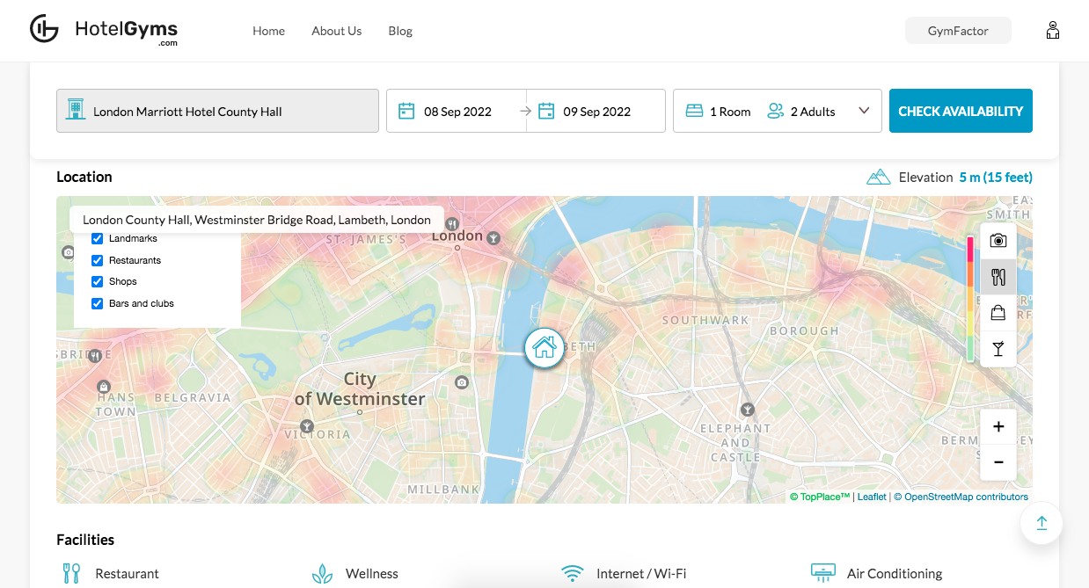This screenshot has height=588, width=1089.
Task: Click bar marker above Elephant and Castle
Action: [x=748, y=409]
